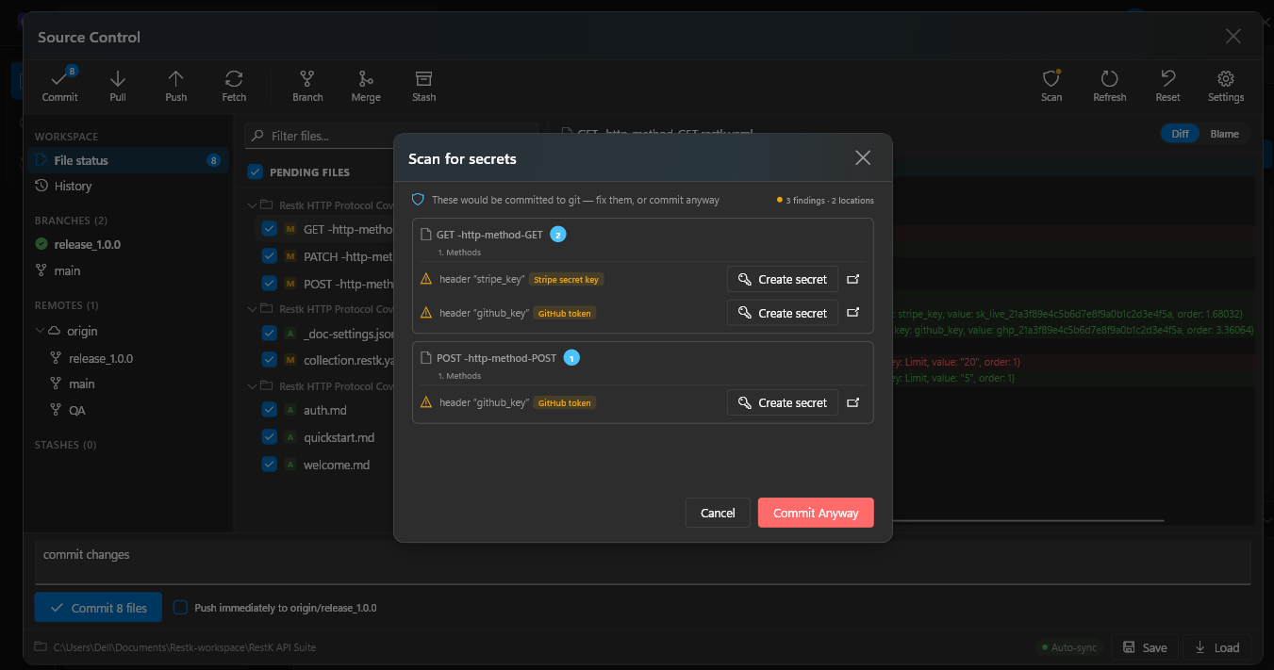
Task: Open the Merge tool
Action: (366, 85)
